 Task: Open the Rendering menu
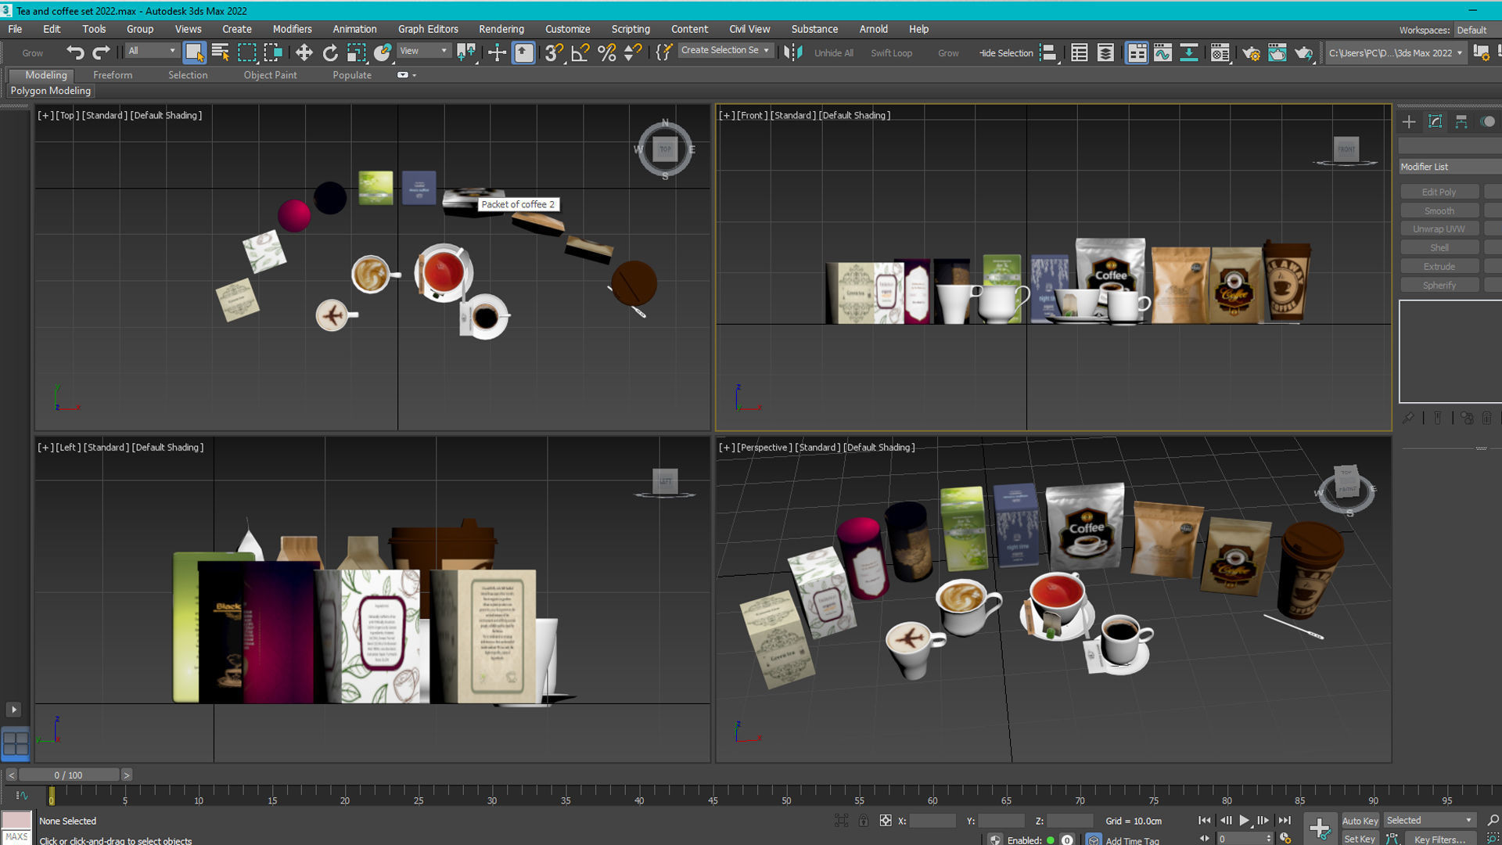click(501, 29)
